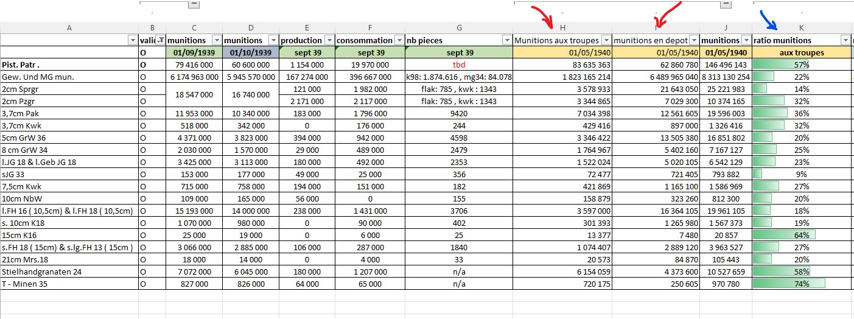Open filter dropdown for column A

click(133, 40)
